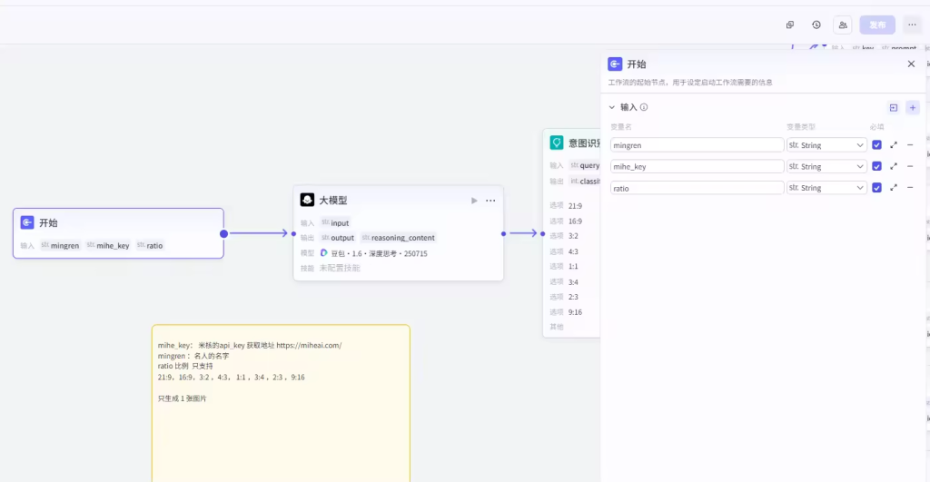This screenshot has height=482, width=930.
Task: Click the import variables icon in 输入 section
Action: 894,107
